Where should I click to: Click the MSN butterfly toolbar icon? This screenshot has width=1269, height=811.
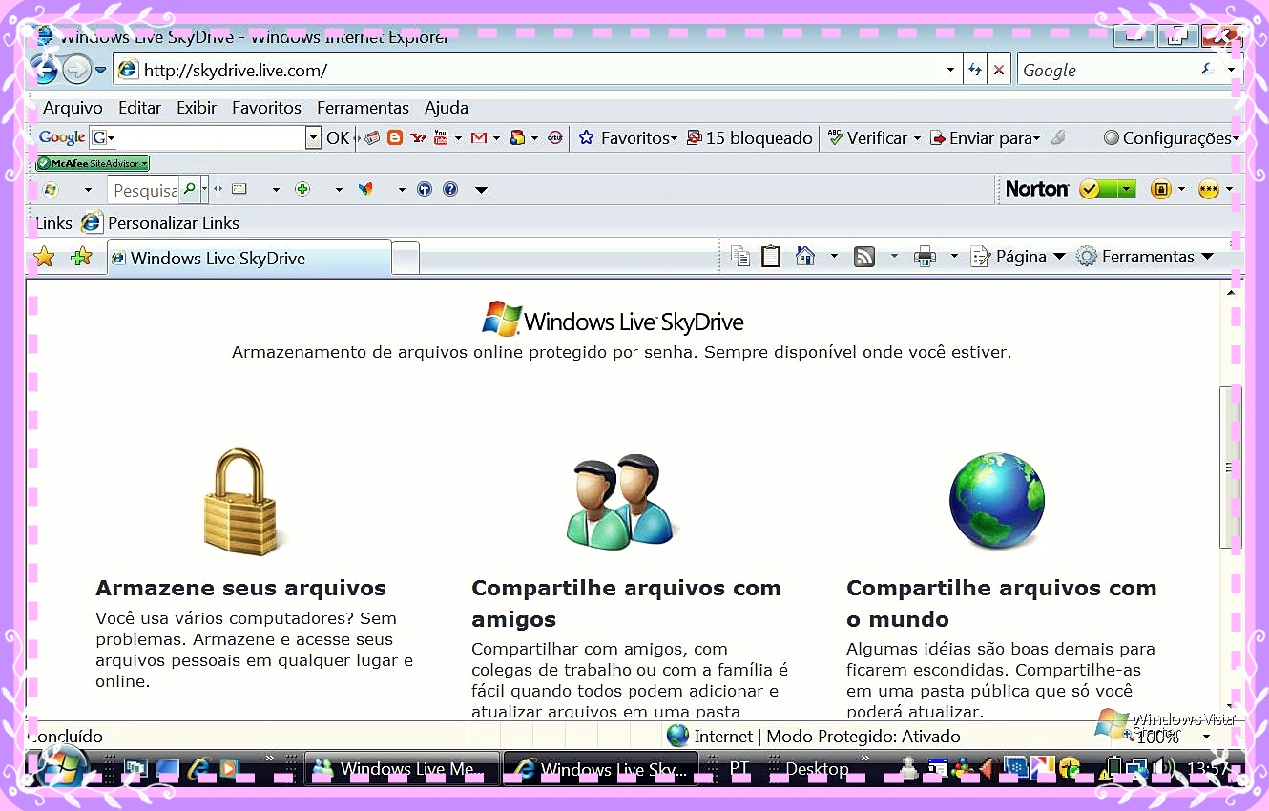(x=365, y=189)
